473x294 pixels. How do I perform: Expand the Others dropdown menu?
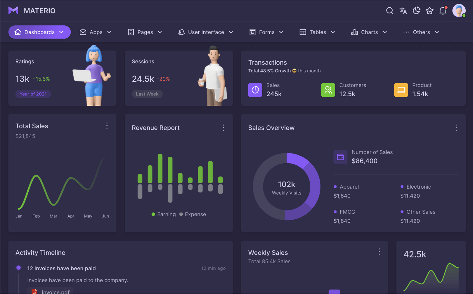tap(421, 32)
